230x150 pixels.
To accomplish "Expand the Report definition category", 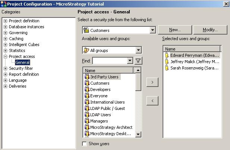I will click(5, 74).
